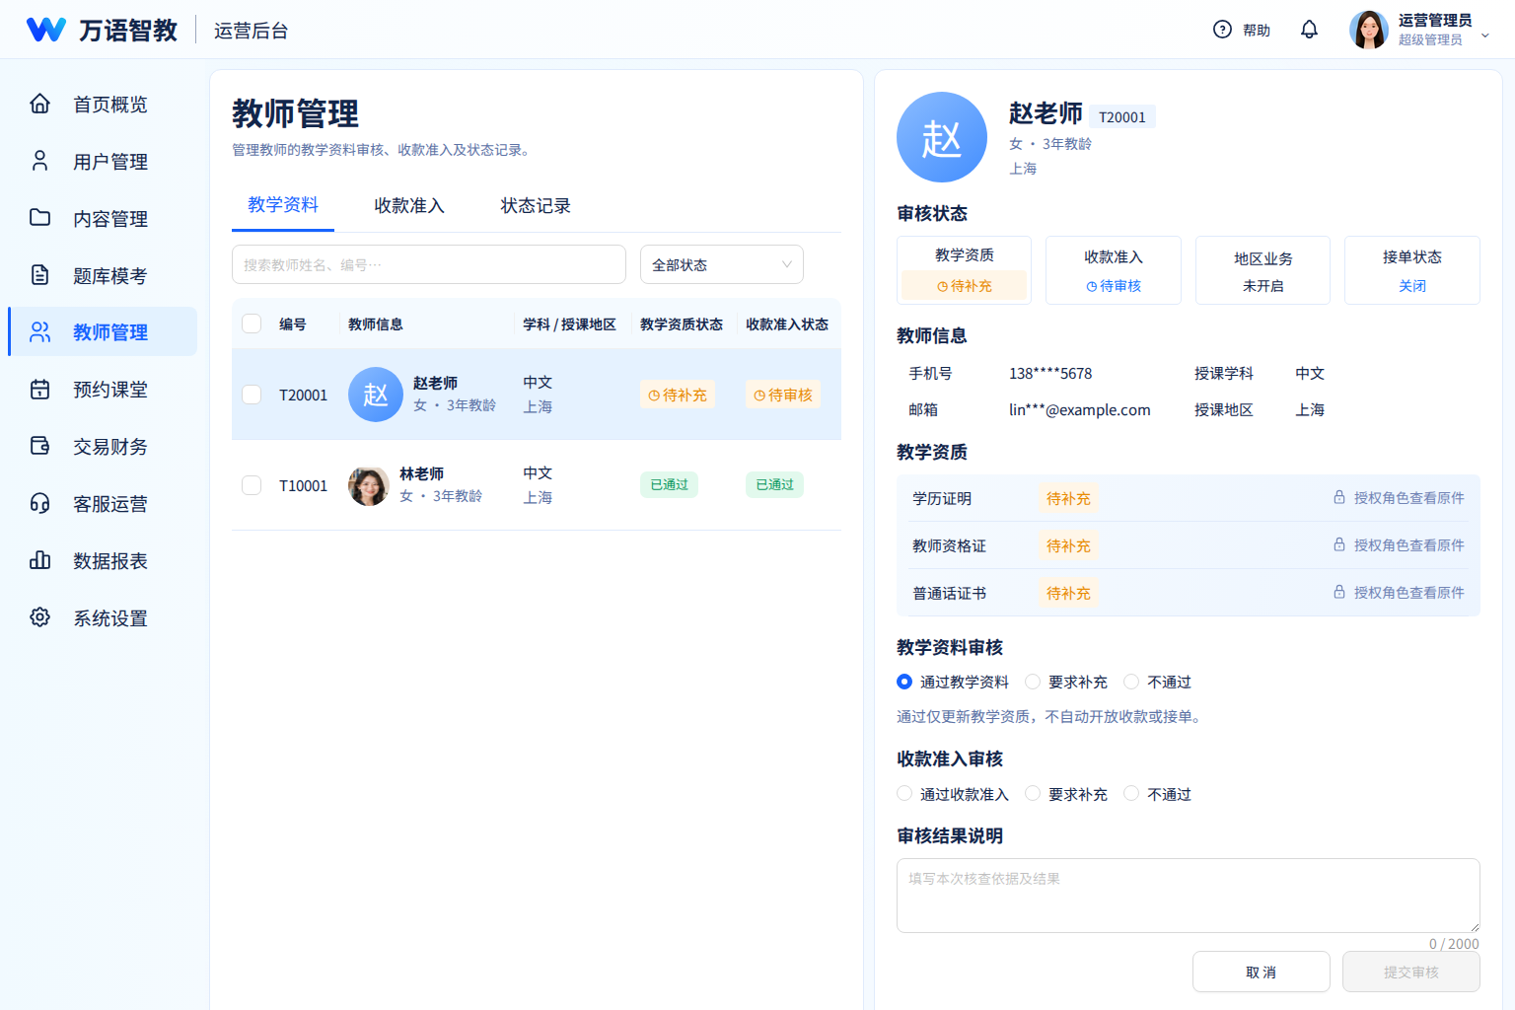Click the people icon for 教师管理

click(39, 332)
